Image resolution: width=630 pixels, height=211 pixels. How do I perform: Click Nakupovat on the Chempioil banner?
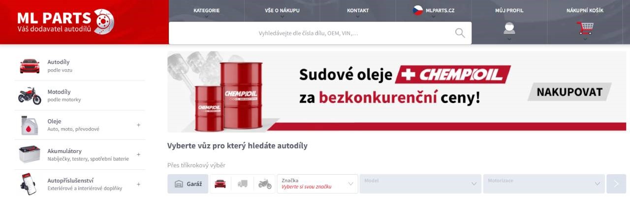pos(569,92)
